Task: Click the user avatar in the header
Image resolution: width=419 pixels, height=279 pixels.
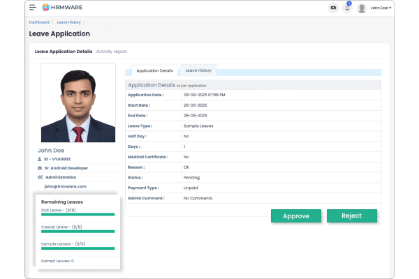Action: click(362, 8)
